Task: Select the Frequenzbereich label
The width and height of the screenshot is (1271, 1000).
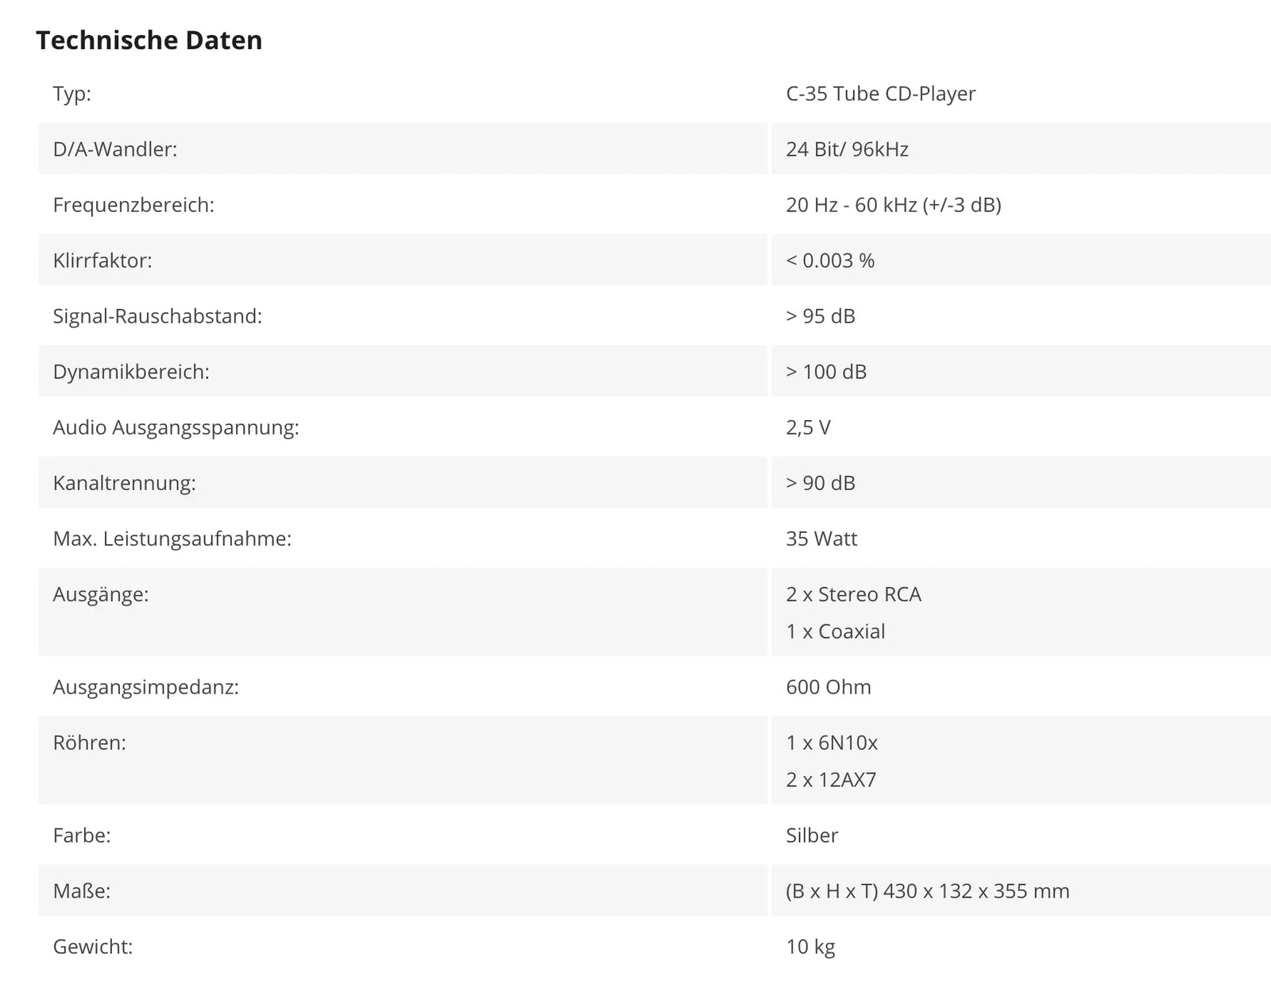Action: pos(133,205)
